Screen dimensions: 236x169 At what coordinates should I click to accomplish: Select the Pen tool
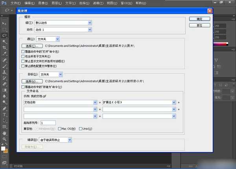click(5, 109)
